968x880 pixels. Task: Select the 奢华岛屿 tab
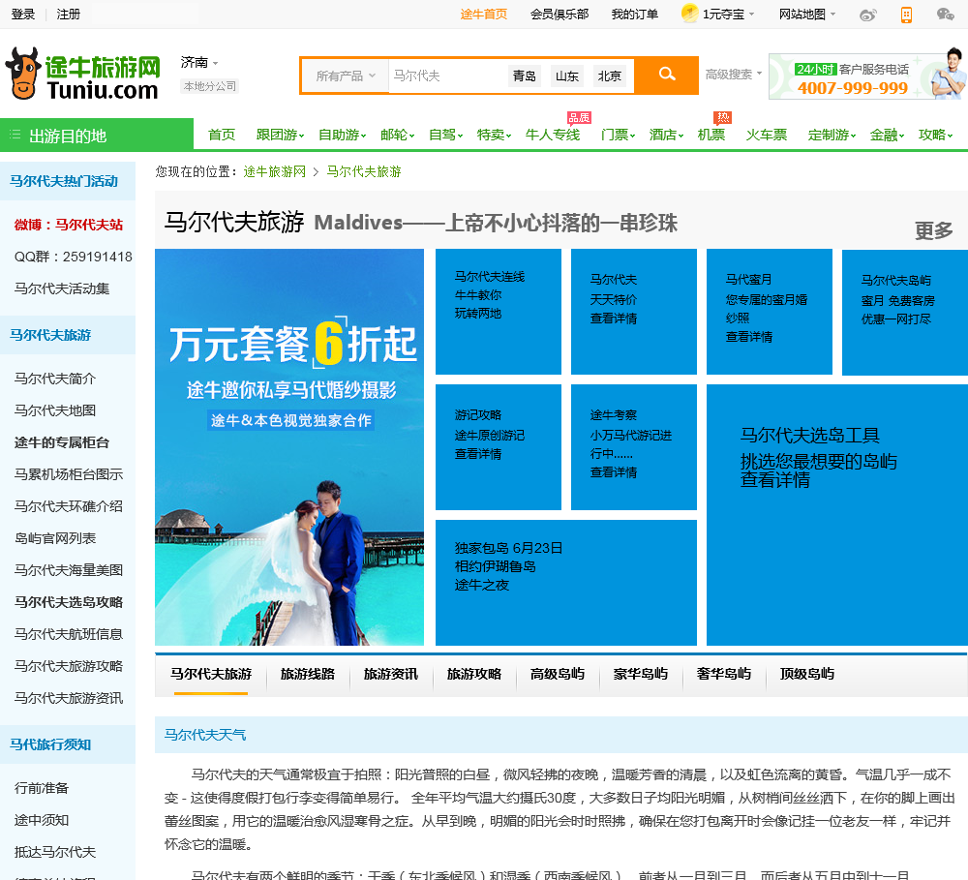tap(724, 674)
